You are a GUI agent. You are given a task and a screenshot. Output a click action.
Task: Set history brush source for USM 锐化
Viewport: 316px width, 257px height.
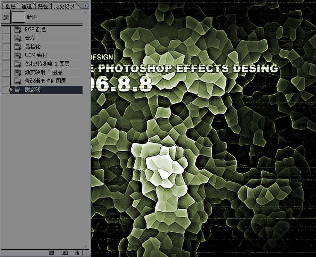6,55
